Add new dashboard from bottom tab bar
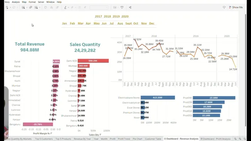Image resolution: width=251 pixels, height=141 pixels. (x=240, y=139)
